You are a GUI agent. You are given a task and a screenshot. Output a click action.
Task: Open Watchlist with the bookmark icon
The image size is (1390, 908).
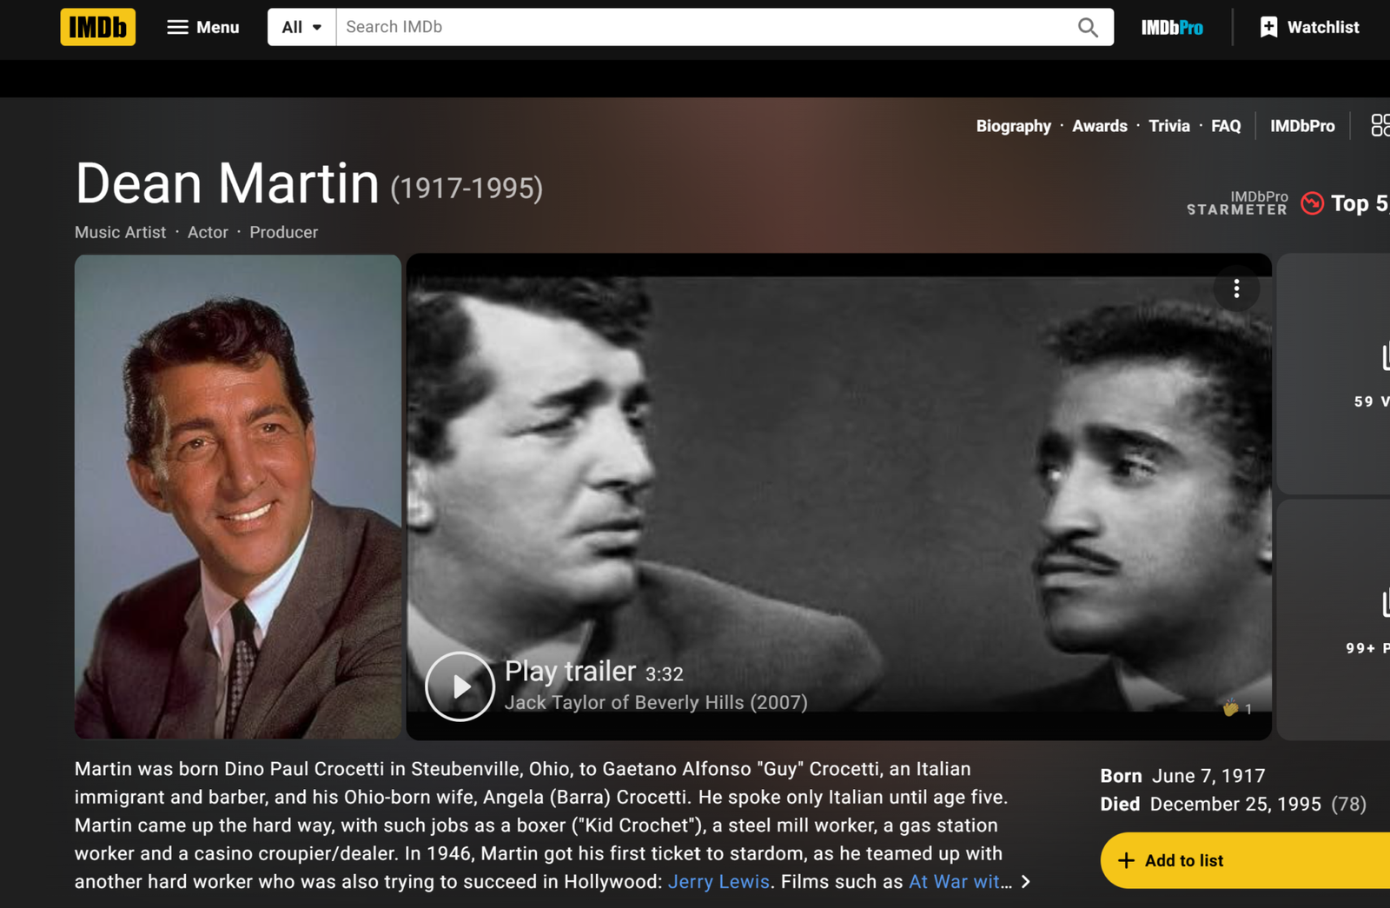coord(1309,27)
